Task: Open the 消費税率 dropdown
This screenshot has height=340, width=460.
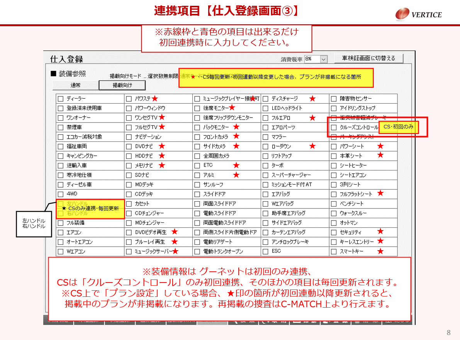Action: pyautogui.click(x=323, y=59)
